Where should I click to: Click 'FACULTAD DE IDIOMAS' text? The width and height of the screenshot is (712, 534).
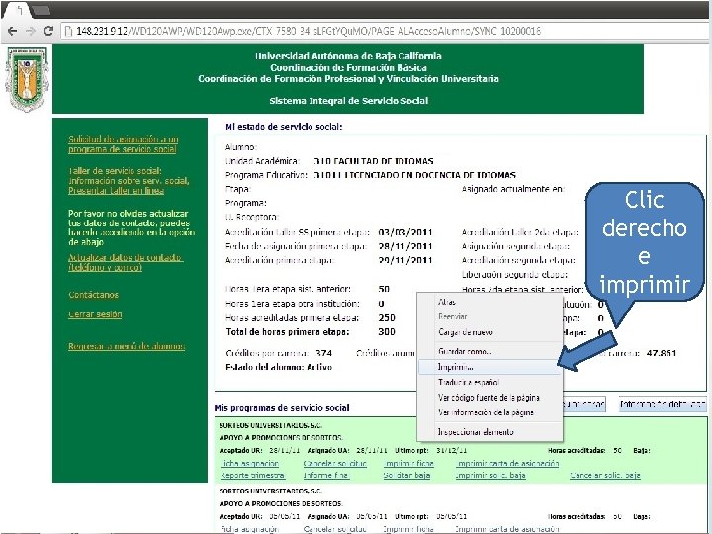[384, 161]
